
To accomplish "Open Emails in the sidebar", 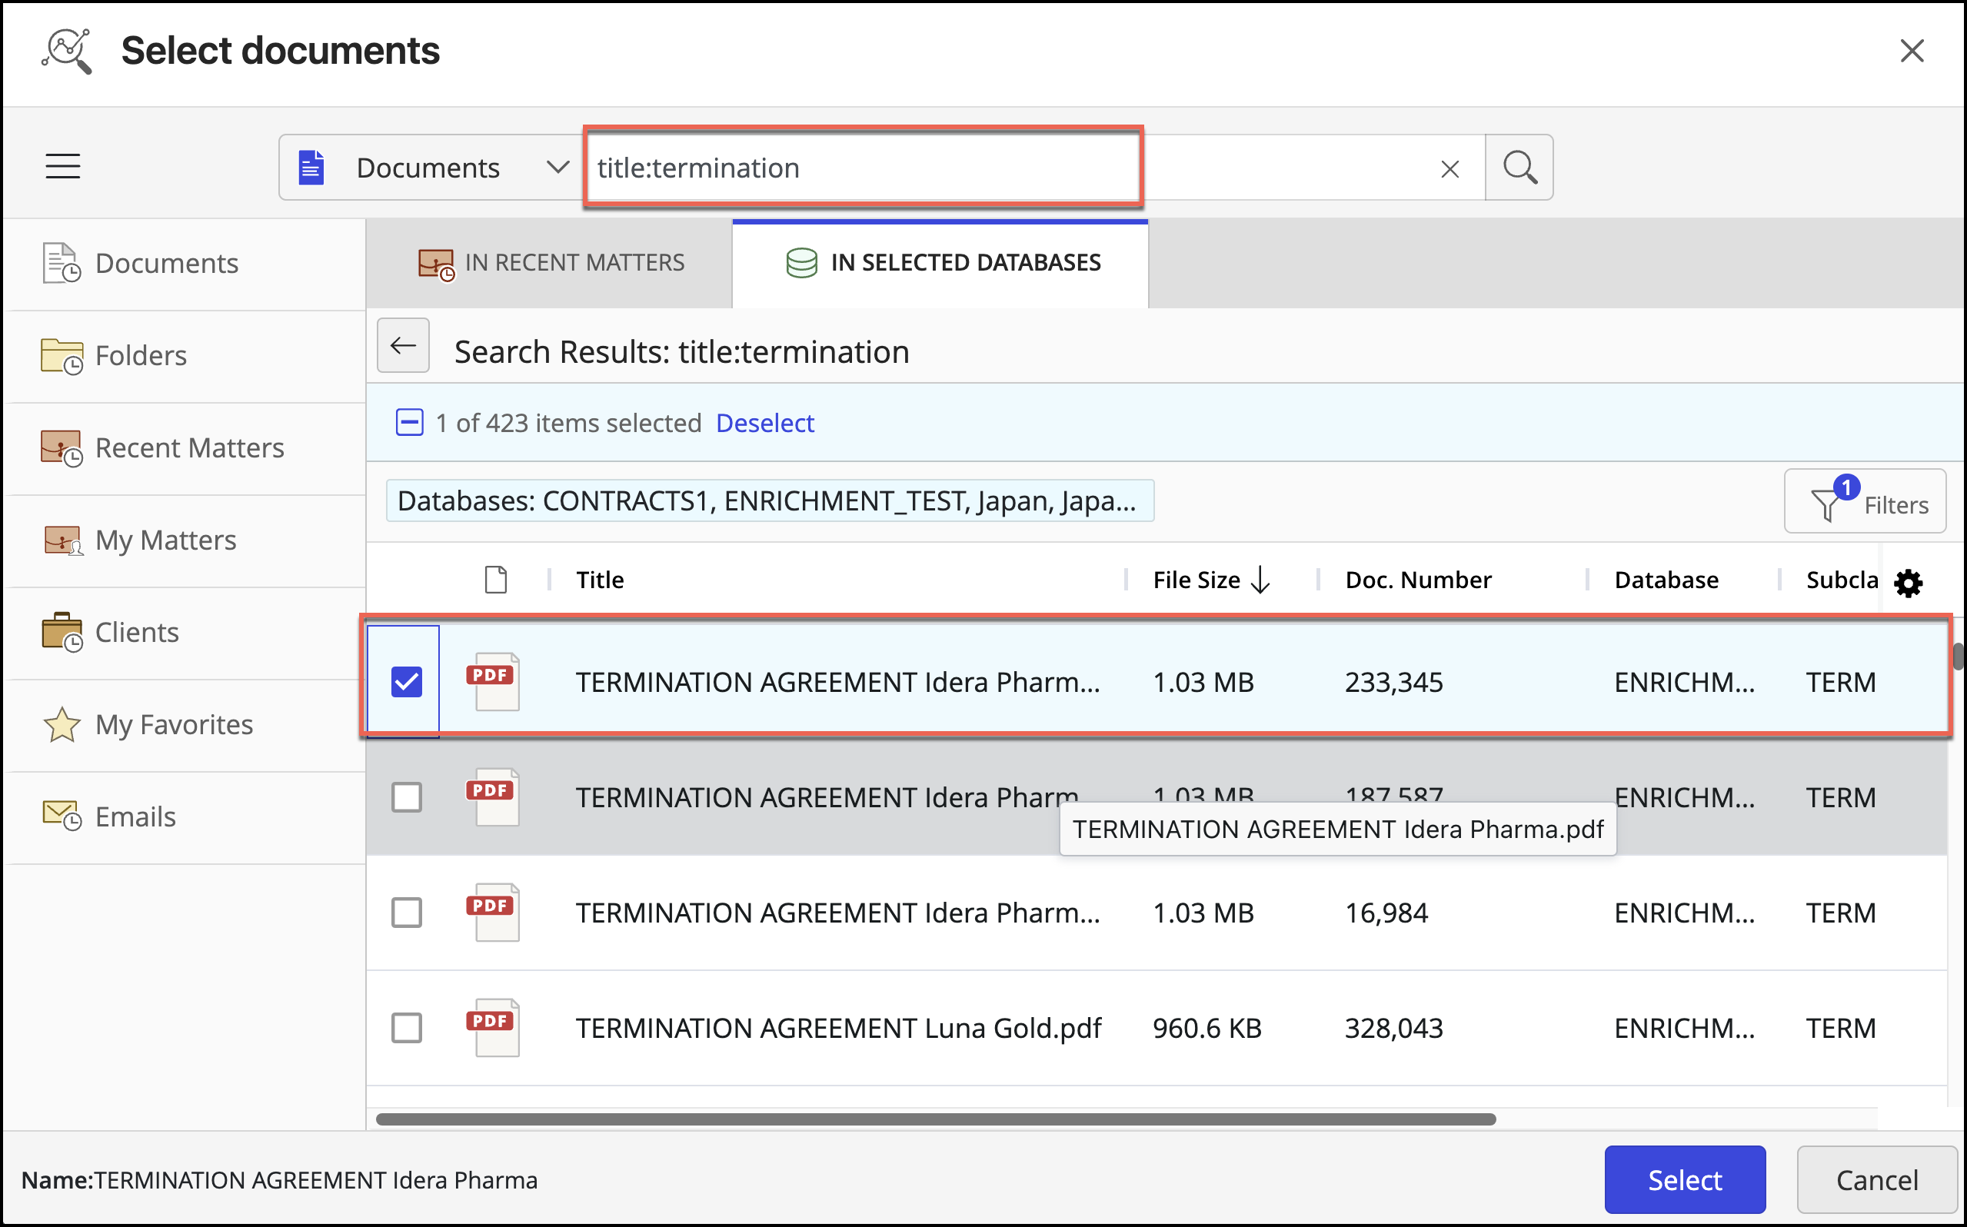I will (135, 816).
